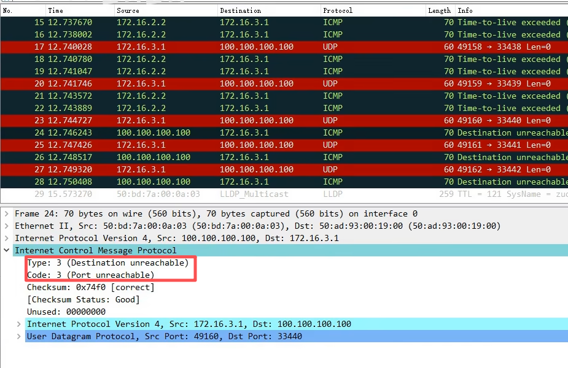Sort by the Destination column header
The height and width of the screenshot is (368, 568).
pyautogui.click(x=240, y=10)
